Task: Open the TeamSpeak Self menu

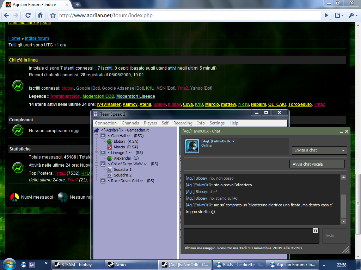Action: coord(165,123)
